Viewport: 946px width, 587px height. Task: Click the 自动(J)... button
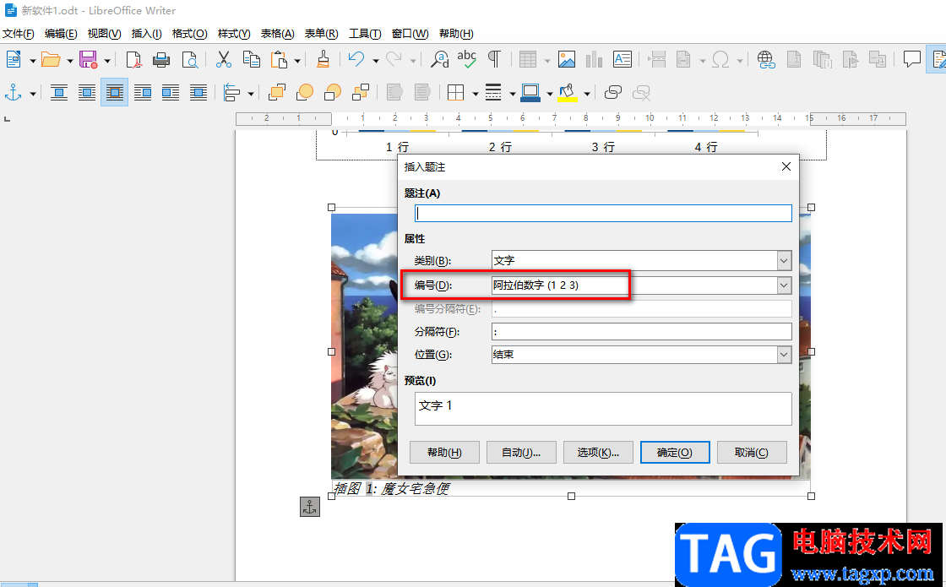521,453
